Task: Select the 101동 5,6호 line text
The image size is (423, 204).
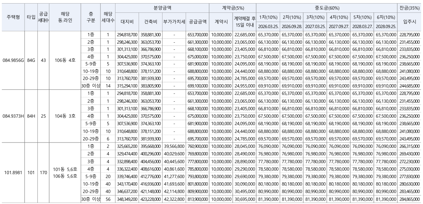Action: point(65,169)
